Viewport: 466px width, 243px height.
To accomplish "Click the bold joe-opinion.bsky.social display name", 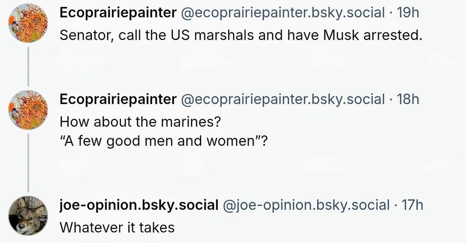I will (139, 205).
